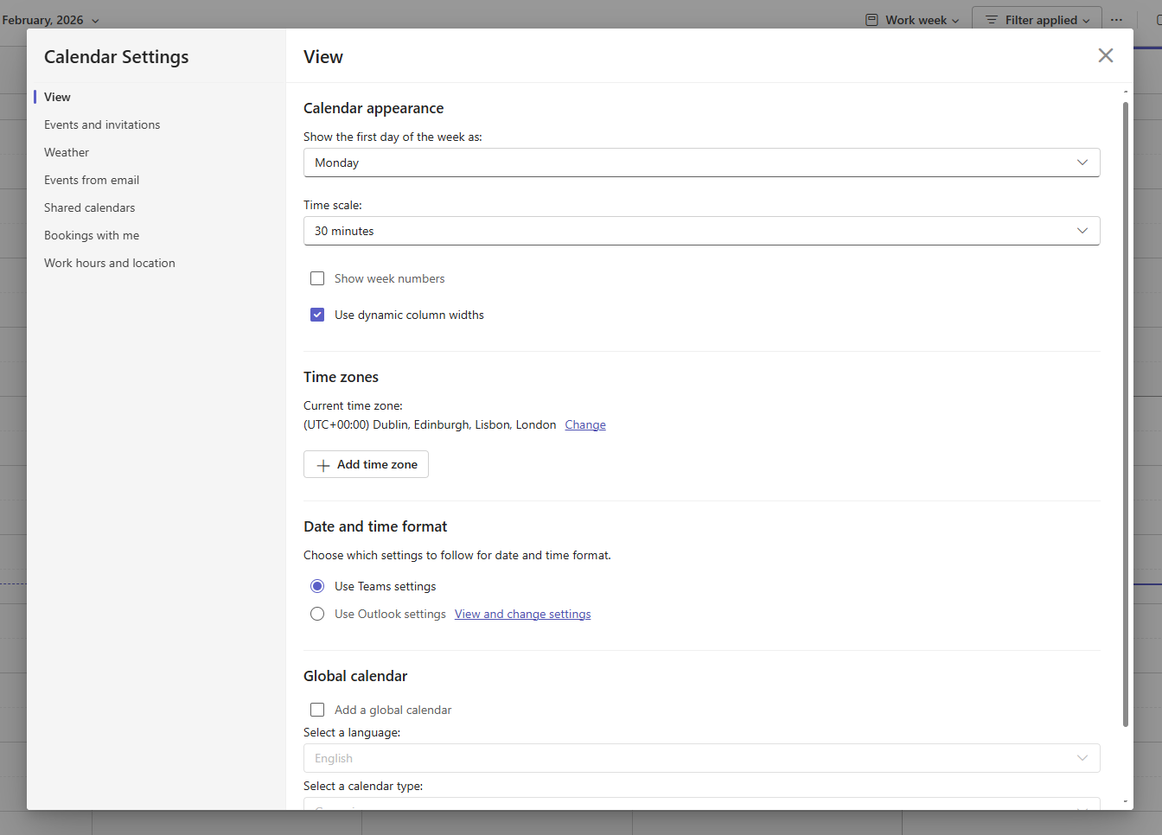This screenshot has width=1162, height=835.
Task: Select the Use Teams settings radio button
Action: pyautogui.click(x=317, y=585)
